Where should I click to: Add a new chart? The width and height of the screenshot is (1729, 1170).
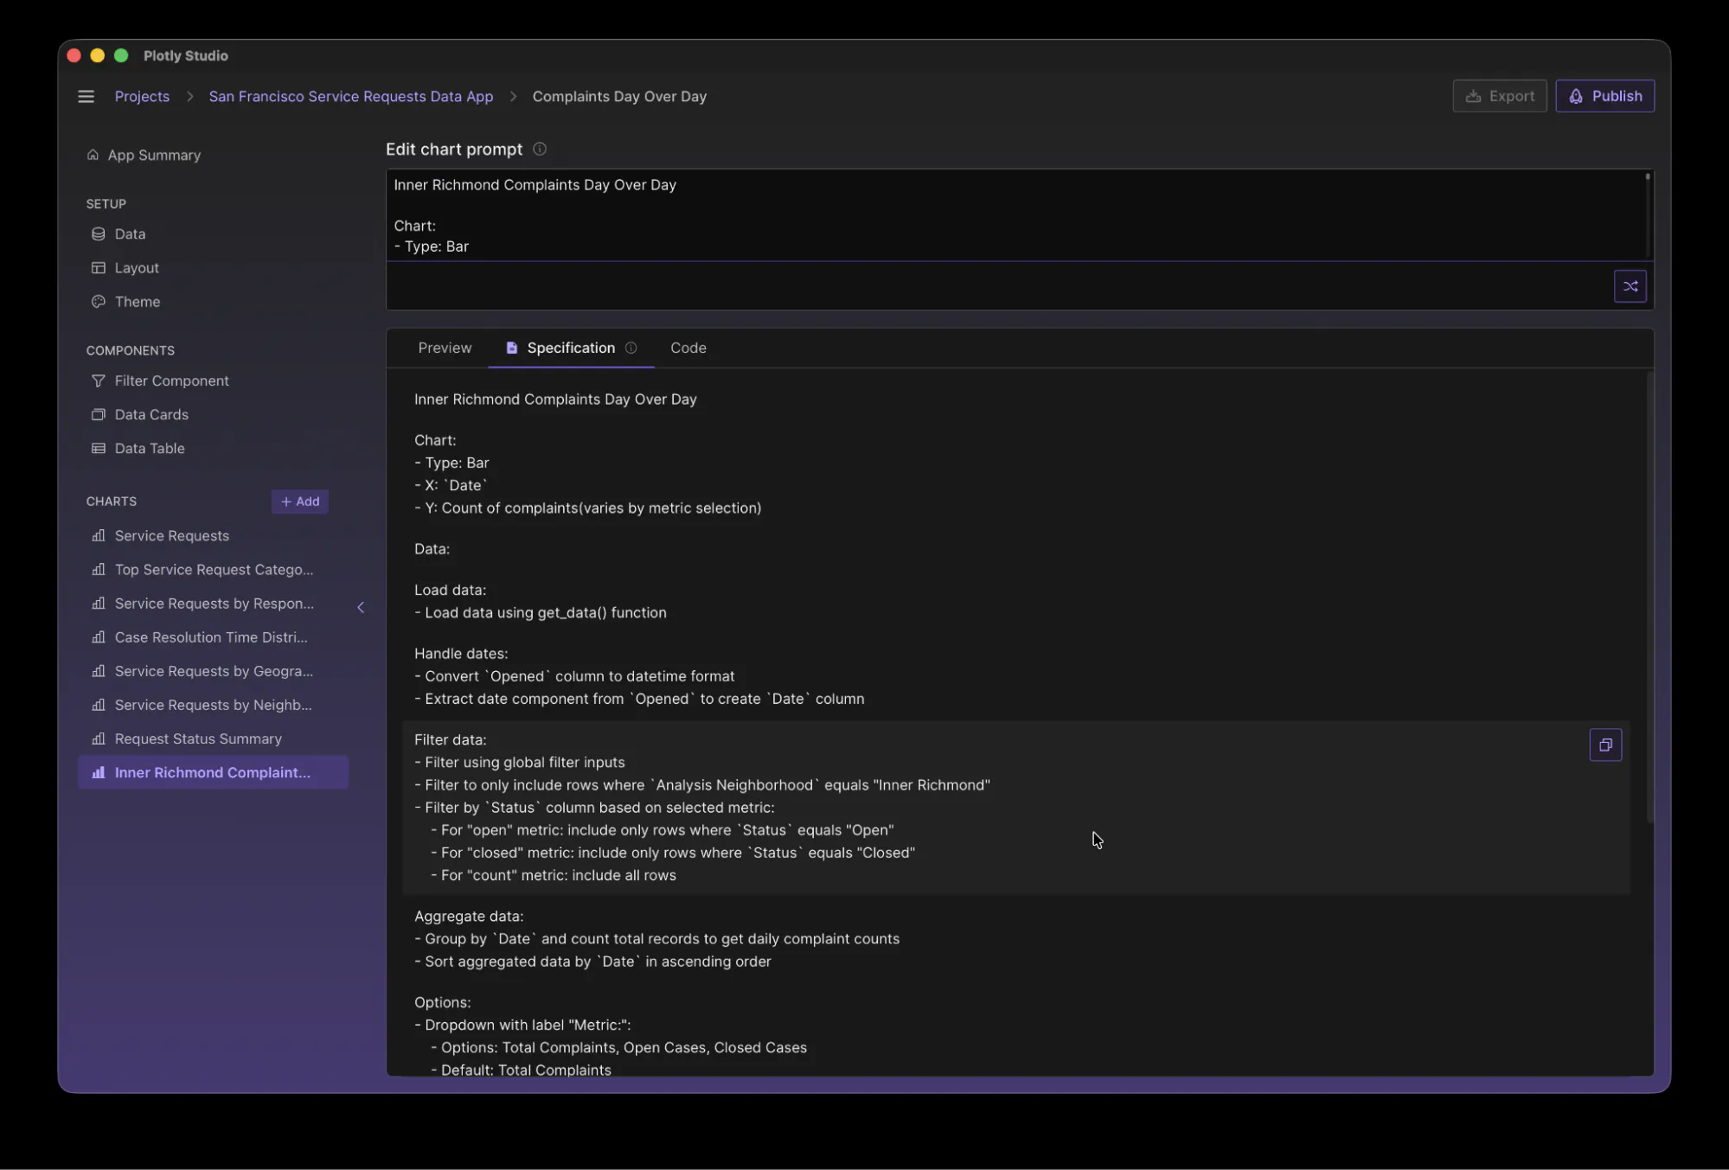(x=300, y=502)
